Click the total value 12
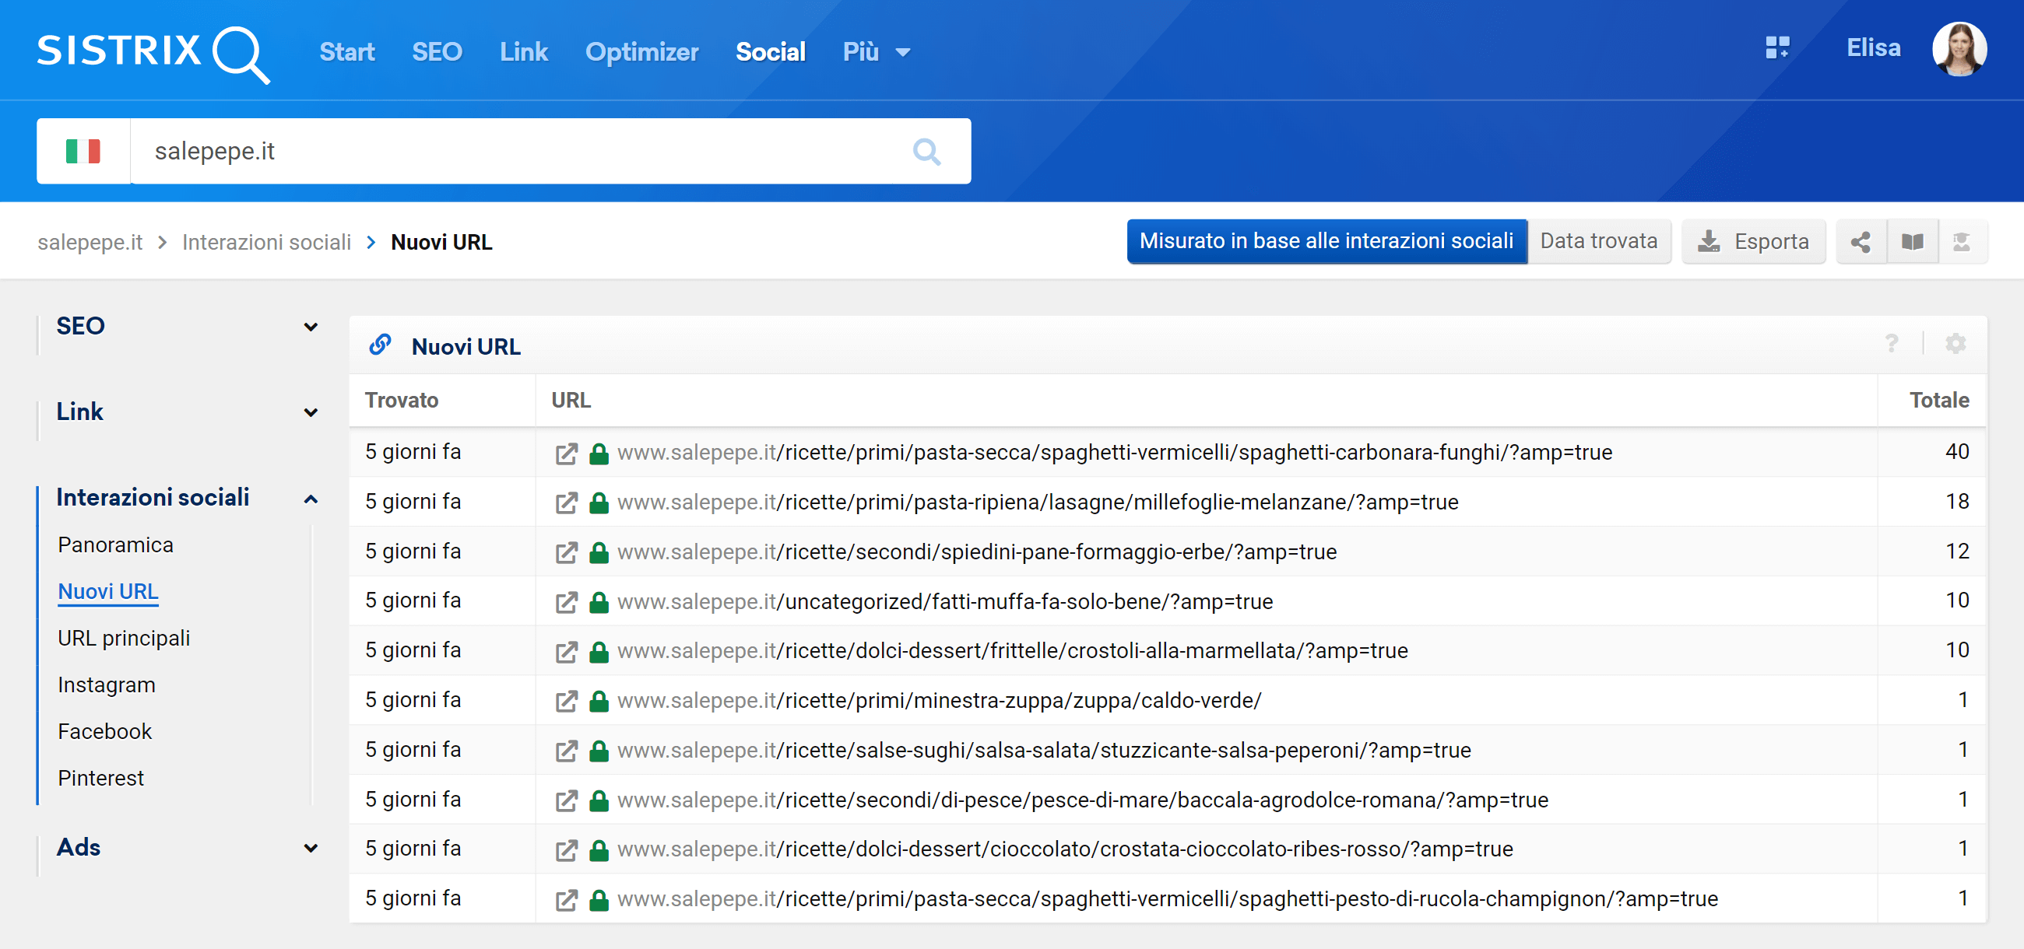This screenshot has width=2024, height=949. click(1956, 551)
